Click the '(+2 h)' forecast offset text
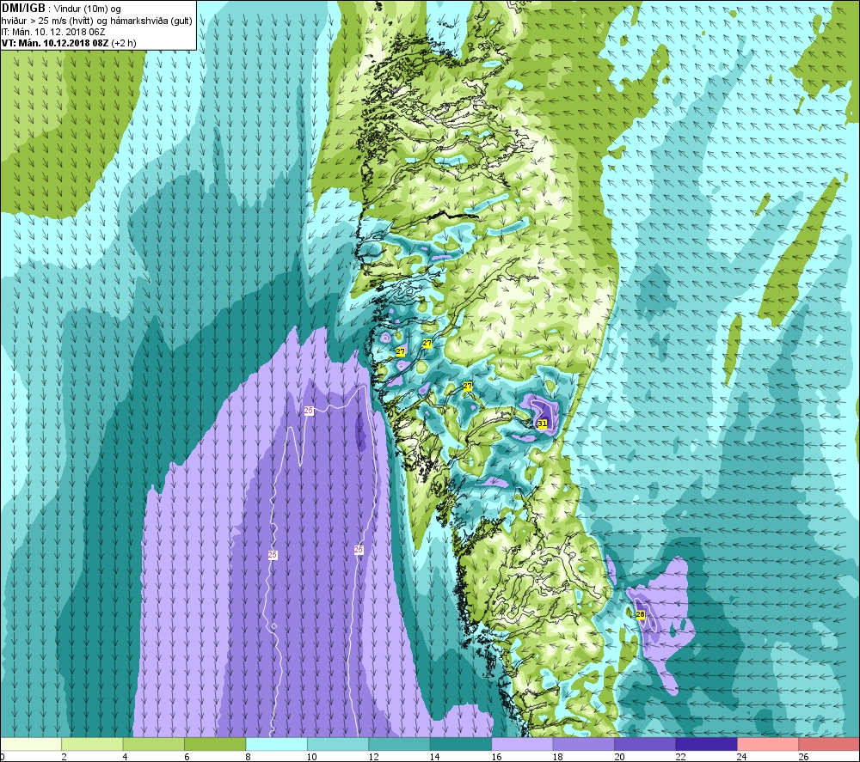The image size is (860, 762). (123, 43)
